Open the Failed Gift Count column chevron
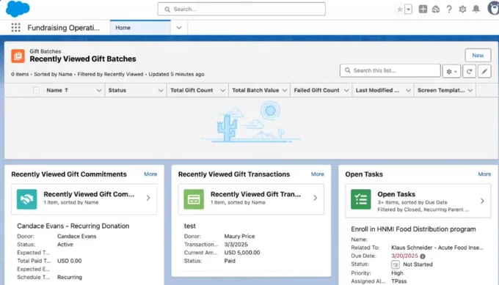 pyautogui.click(x=346, y=91)
